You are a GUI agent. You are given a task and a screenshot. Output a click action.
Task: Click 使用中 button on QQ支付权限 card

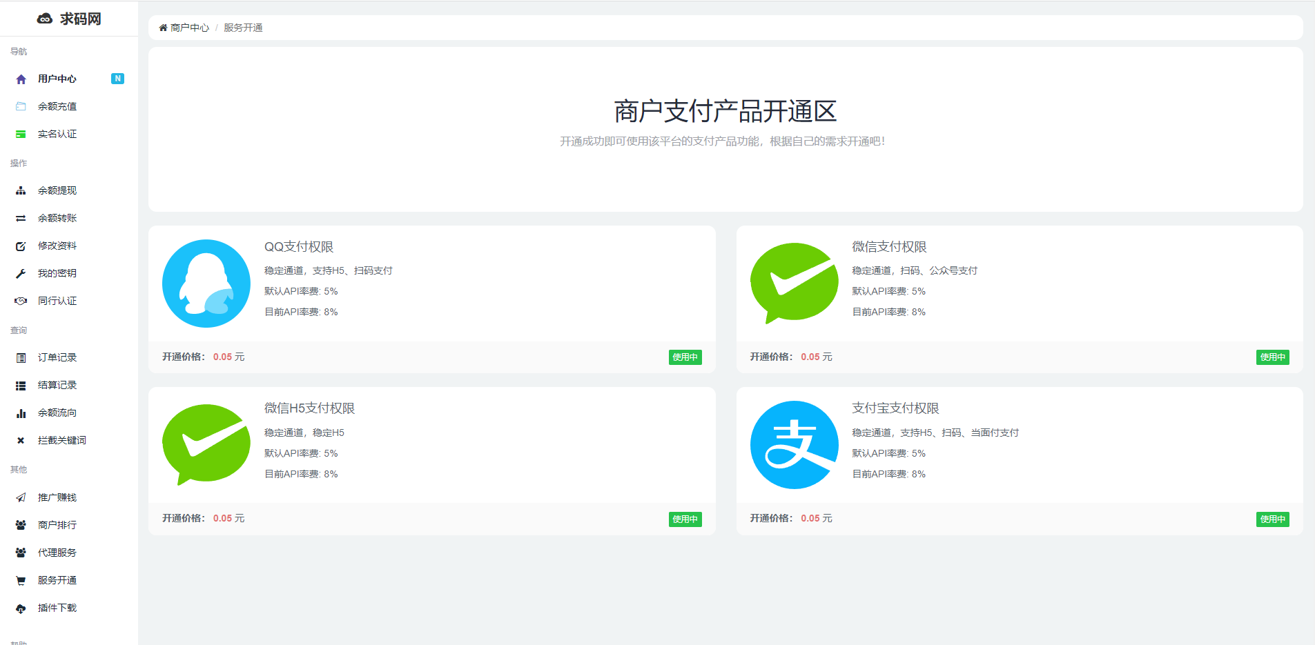[x=685, y=357]
